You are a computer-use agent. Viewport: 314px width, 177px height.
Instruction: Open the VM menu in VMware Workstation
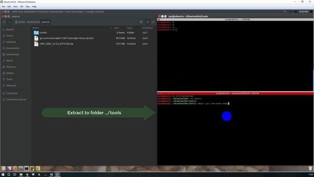22,6
